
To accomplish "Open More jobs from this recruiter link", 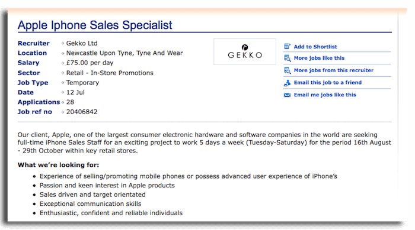I will pos(333,70).
